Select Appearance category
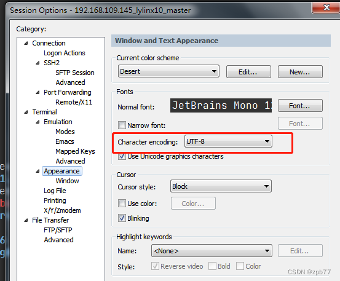 click(x=62, y=171)
